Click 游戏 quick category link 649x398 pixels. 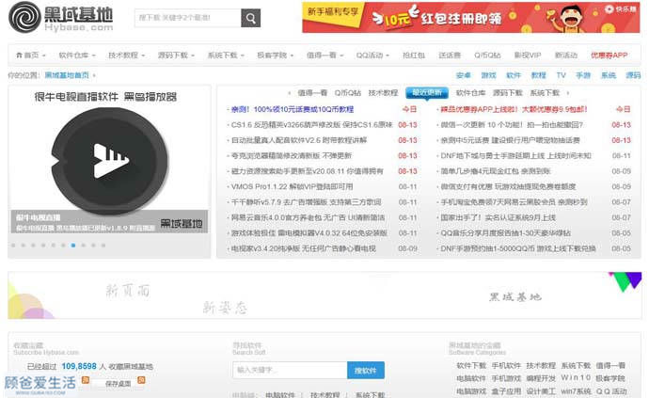(x=489, y=75)
